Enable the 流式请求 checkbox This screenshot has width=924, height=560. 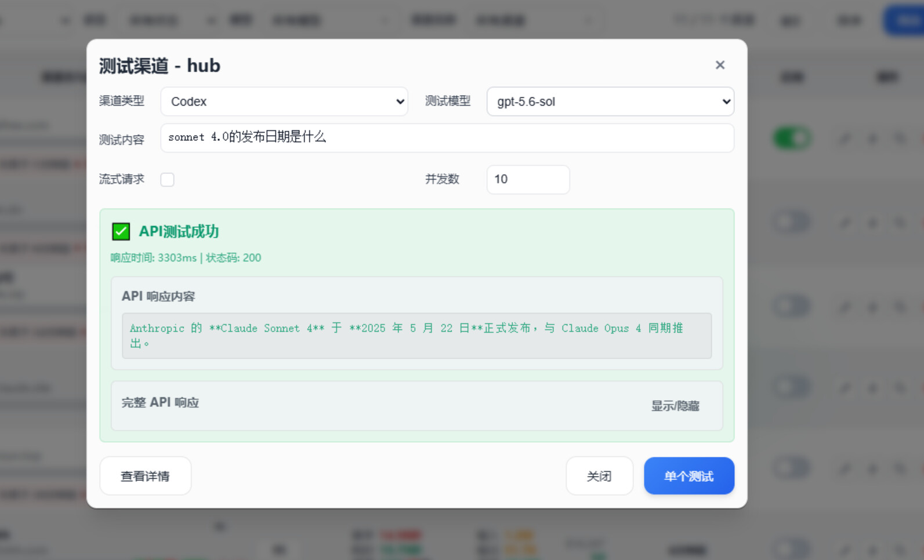pyautogui.click(x=168, y=180)
